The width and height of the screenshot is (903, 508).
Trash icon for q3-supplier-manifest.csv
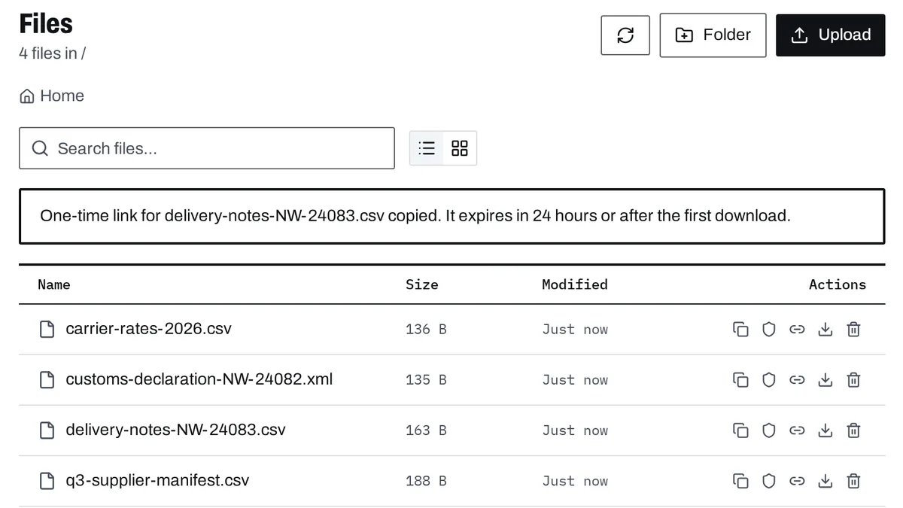[853, 480]
